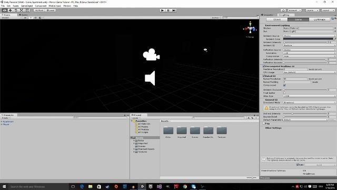Open the Account dropdown button
Screen dimensions: 337x190
295,11
